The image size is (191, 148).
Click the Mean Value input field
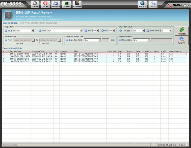pos(162,40)
